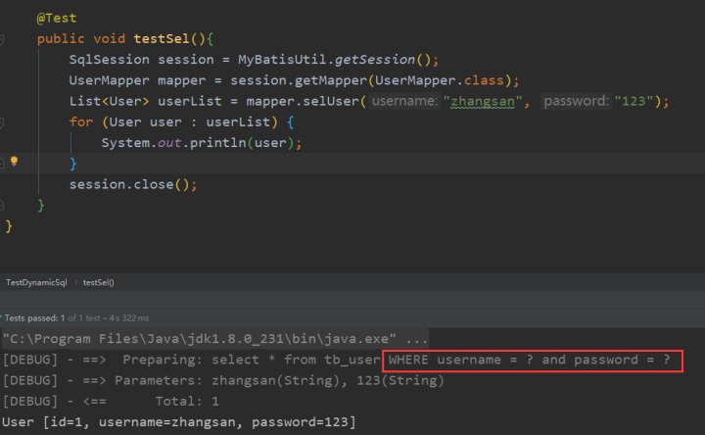The width and height of the screenshot is (705, 435).
Task: Click the testSel method name in declaration
Action: (161, 38)
